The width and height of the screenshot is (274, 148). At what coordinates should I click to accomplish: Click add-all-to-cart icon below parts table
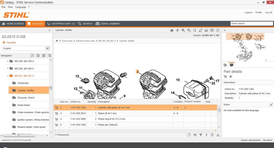195,135
